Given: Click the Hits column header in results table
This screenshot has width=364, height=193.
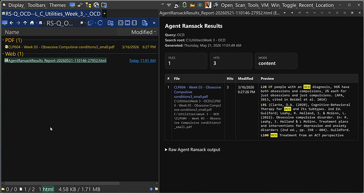Looking at the screenshot, I should tap(230, 79).
